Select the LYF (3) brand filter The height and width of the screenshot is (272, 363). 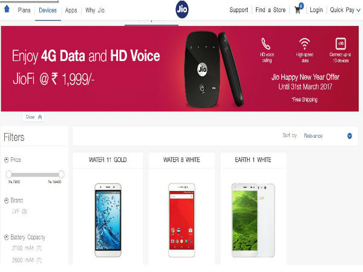coord(19,212)
